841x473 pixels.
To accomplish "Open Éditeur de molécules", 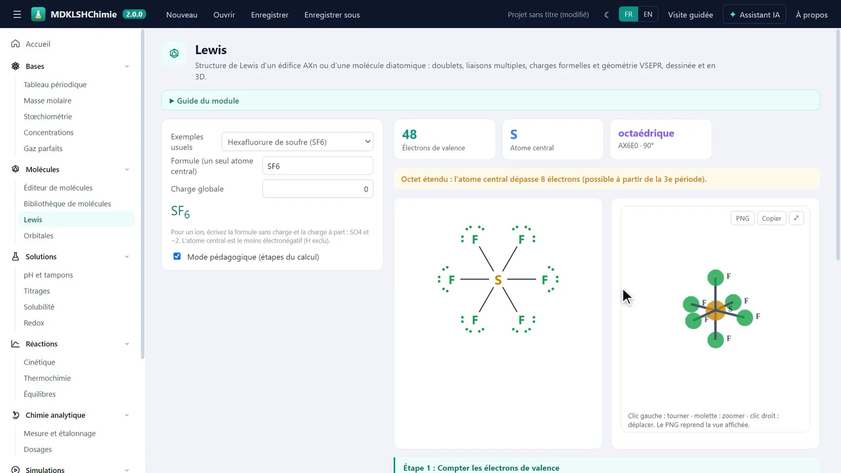I will 58,188.
